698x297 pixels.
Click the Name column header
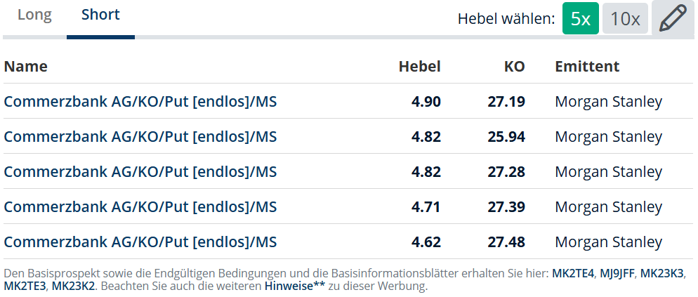click(x=25, y=66)
